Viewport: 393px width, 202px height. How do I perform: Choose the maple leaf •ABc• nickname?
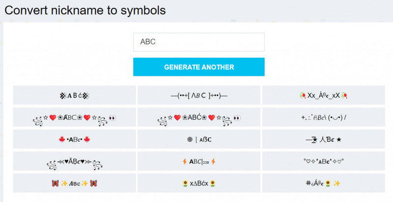[x=75, y=139]
